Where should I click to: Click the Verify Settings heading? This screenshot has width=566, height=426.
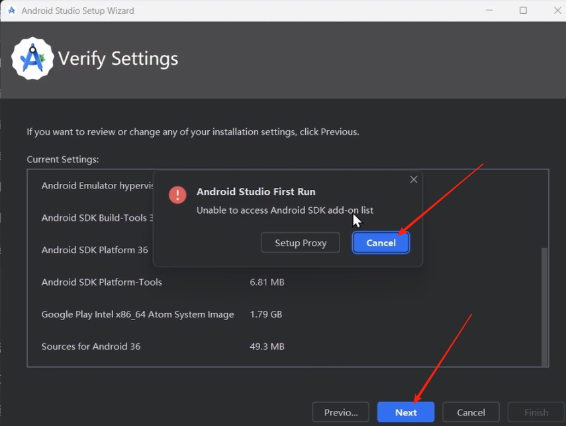118,59
